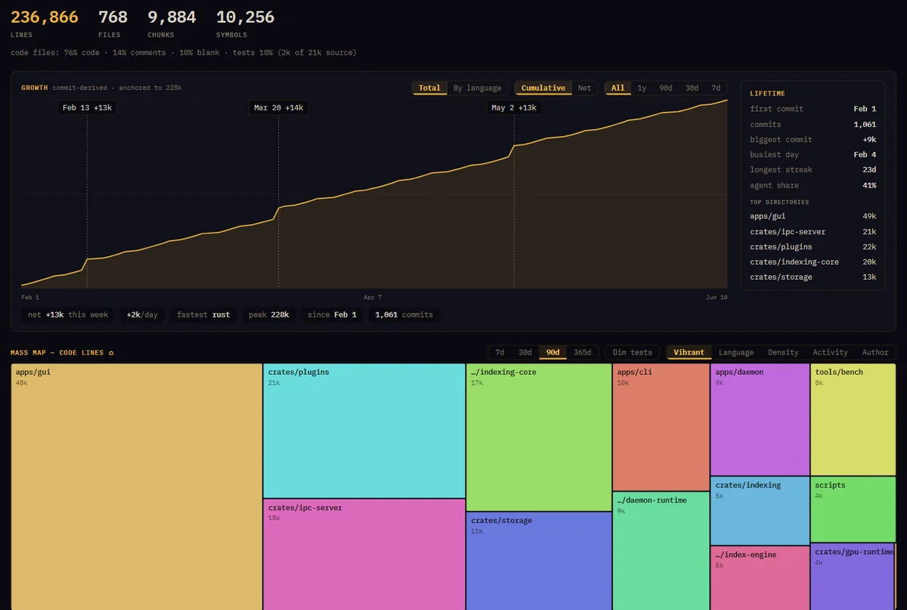Set growth chart range to 1y
The width and height of the screenshot is (907, 610).
tap(642, 88)
